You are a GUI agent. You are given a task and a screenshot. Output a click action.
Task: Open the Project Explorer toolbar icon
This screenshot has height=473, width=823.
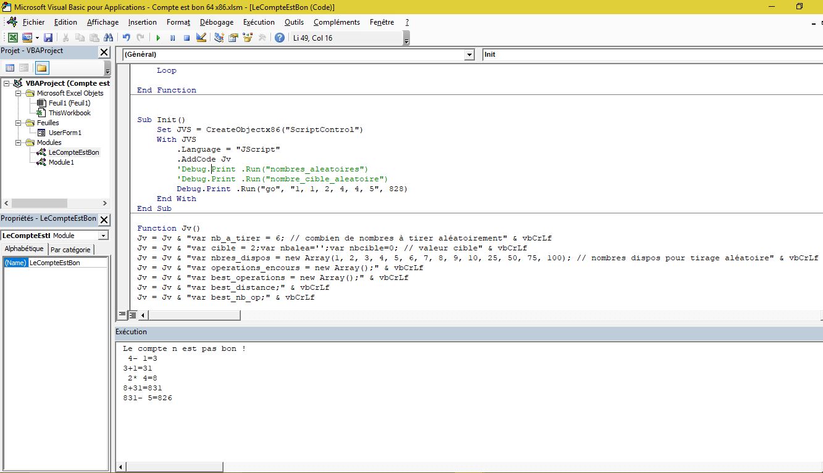(x=219, y=38)
